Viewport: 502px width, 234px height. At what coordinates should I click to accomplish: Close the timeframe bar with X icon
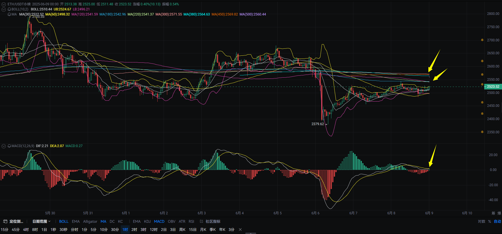click(240, 229)
